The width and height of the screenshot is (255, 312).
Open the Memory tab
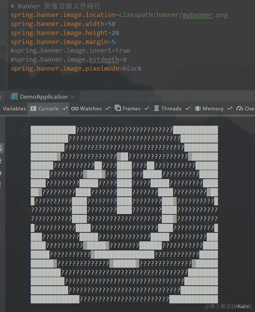coord(213,109)
